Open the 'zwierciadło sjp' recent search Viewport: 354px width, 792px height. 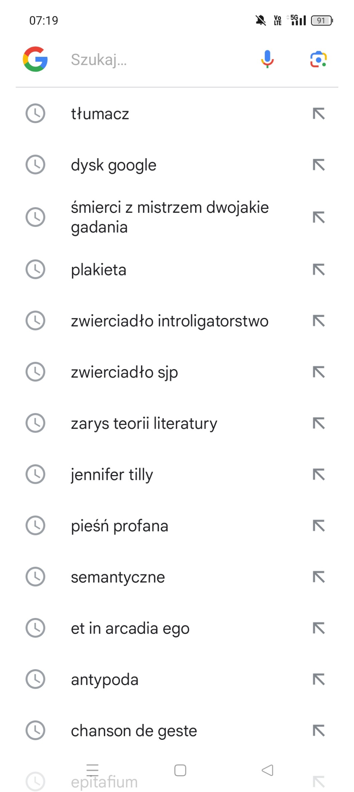coord(124,372)
